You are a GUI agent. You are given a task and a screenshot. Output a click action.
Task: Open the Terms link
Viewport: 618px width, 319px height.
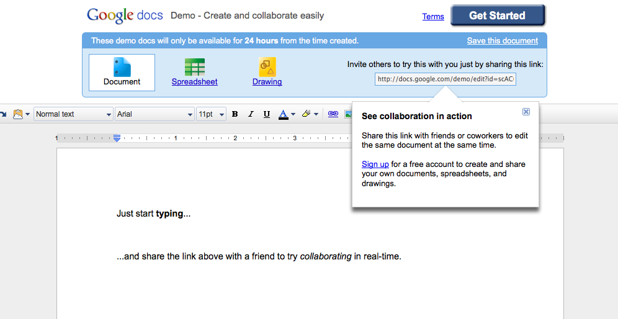point(433,17)
